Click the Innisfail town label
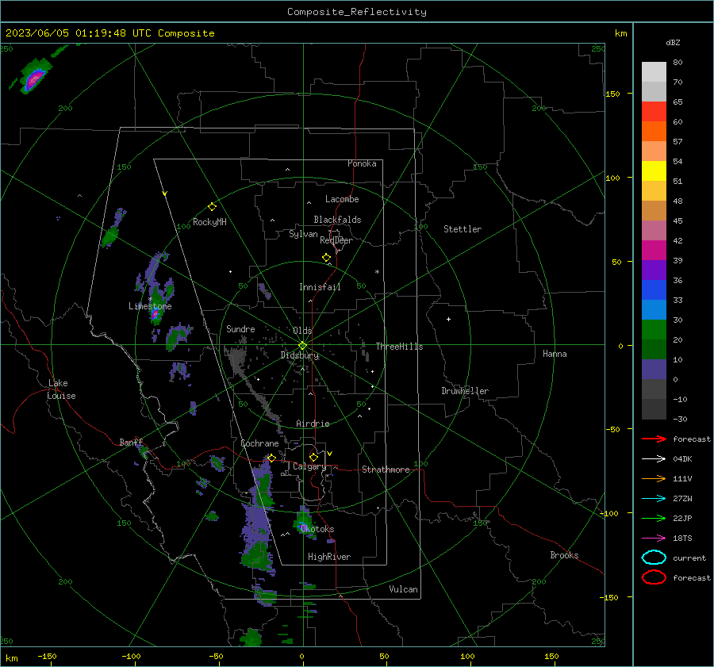The height and width of the screenshot is (667, 714). (x=320, y=287)
